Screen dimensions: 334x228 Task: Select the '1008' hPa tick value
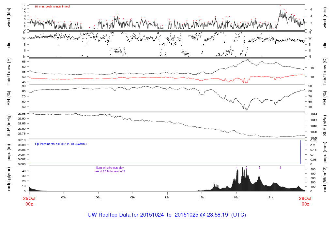pyautogui.click(x=313, y=132)
